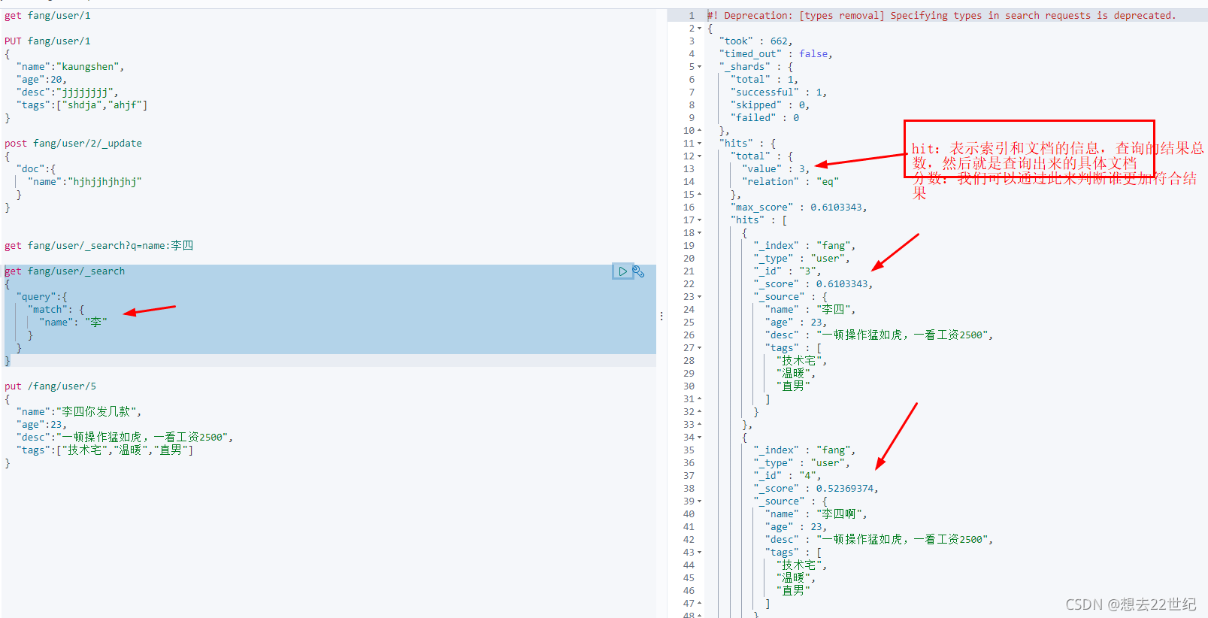Click line number 19 in output gutter
1208x618 pixels.
(x=689, y=246)
